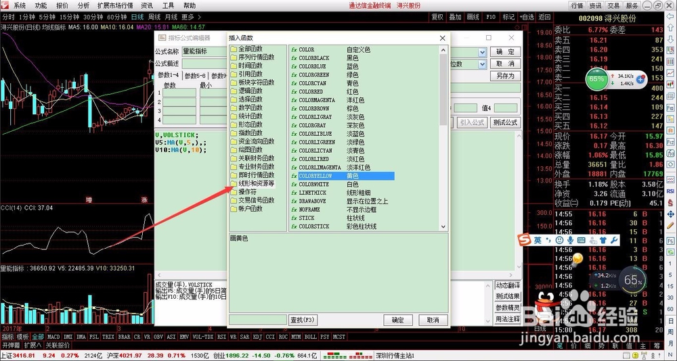Select the BOLL indicator tab
Image resolution: width=677 pixels, height=361 pixels.
point(311,337)
